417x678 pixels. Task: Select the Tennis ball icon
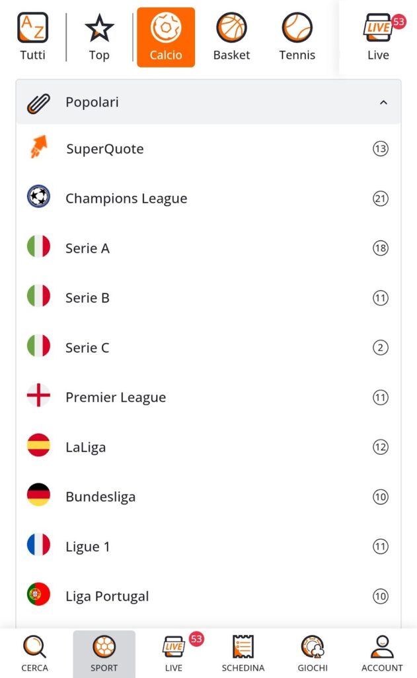297,28
